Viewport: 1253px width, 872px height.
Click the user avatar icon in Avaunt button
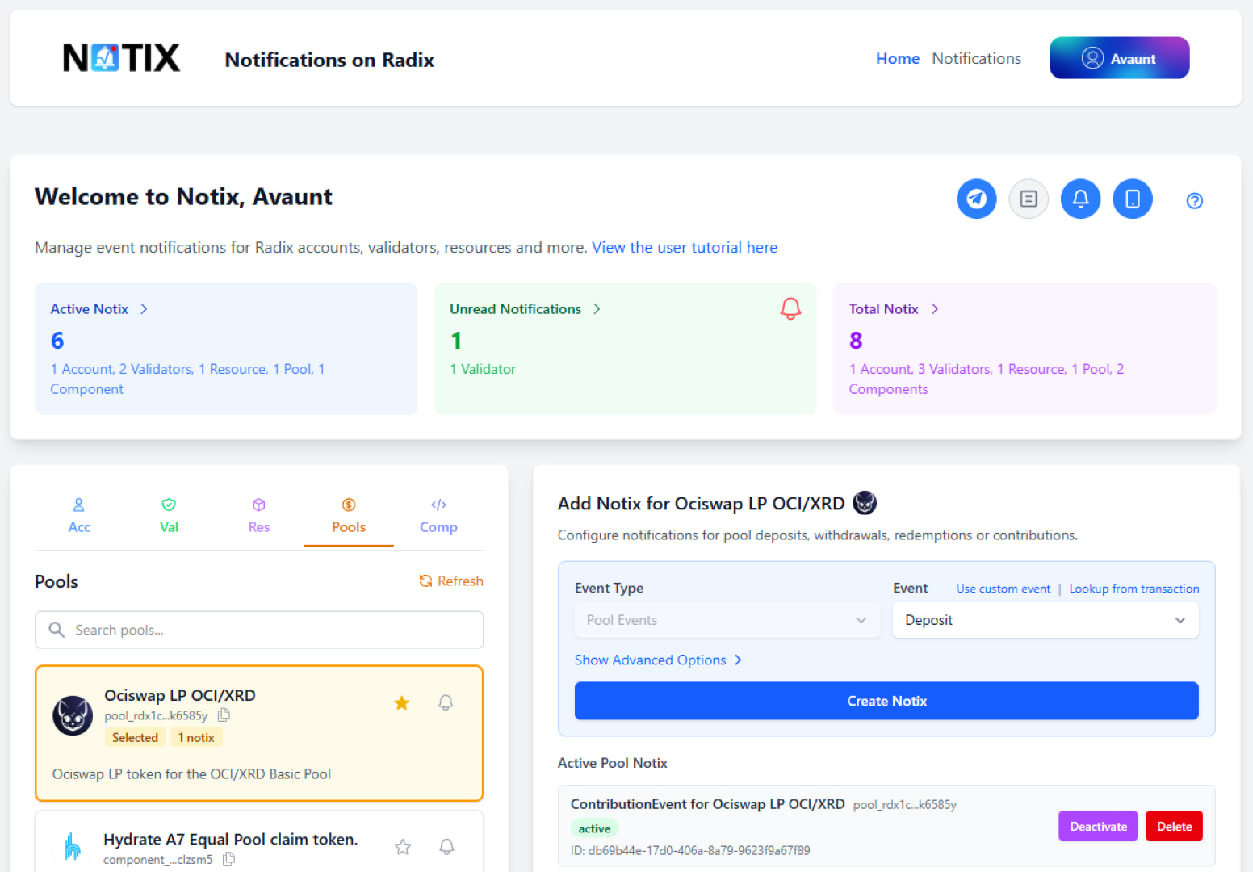1092,58
